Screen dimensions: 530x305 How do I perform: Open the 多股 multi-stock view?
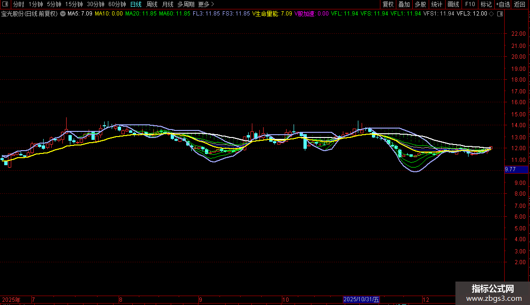click(x=421, y=4)
